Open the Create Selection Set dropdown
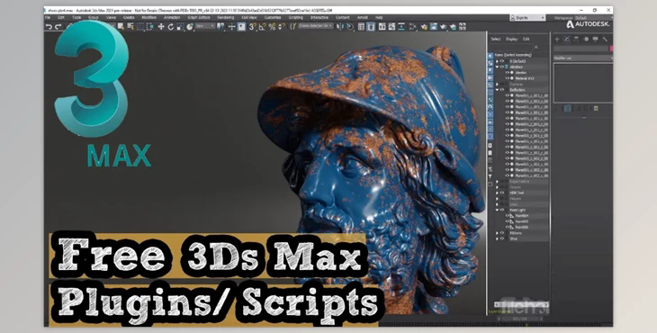Image resolution: width=657 pixels, height=333 pixels. tap(316, 26)
